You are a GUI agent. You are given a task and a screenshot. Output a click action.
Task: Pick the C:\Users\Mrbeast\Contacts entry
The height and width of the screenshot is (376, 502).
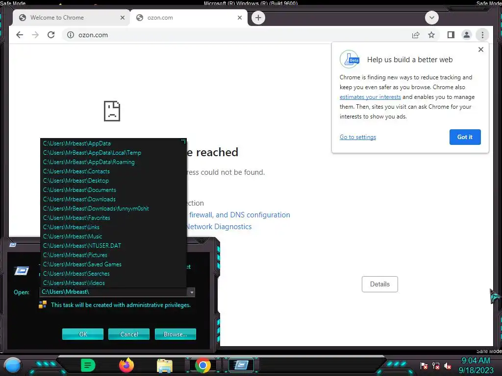point(113,171)
